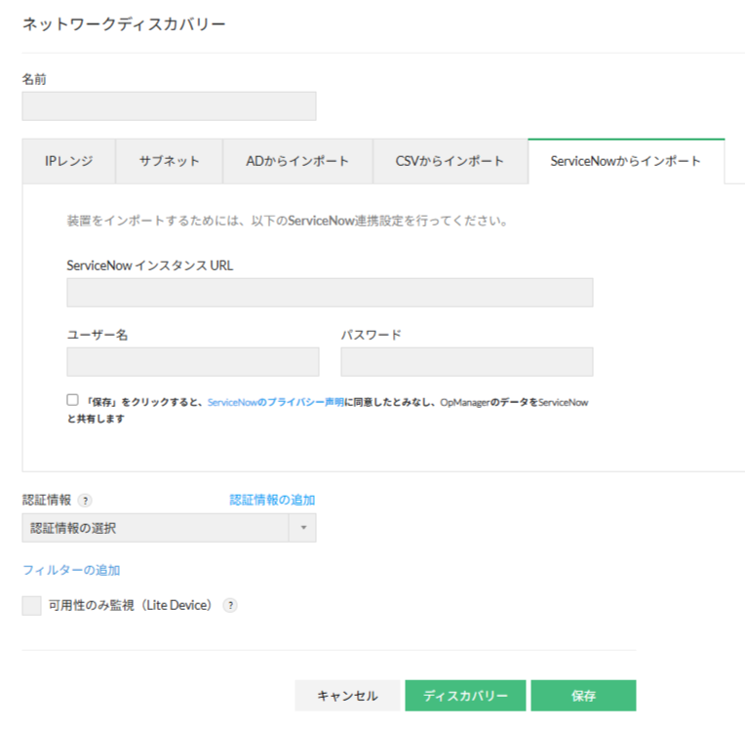Click the green 保存 button
Viewport: 745px width, 729px height.
(x=583, y=696)
